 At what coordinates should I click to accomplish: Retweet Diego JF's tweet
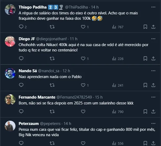pos(52,59)
